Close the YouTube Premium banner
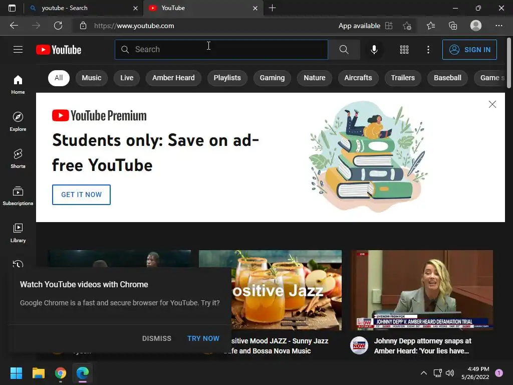The image size is (513, 385). [492, 104]
